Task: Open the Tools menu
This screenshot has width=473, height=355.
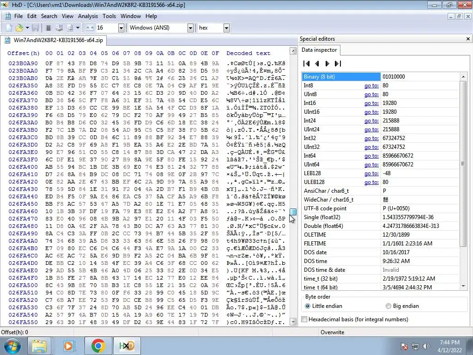Action: 109,16
